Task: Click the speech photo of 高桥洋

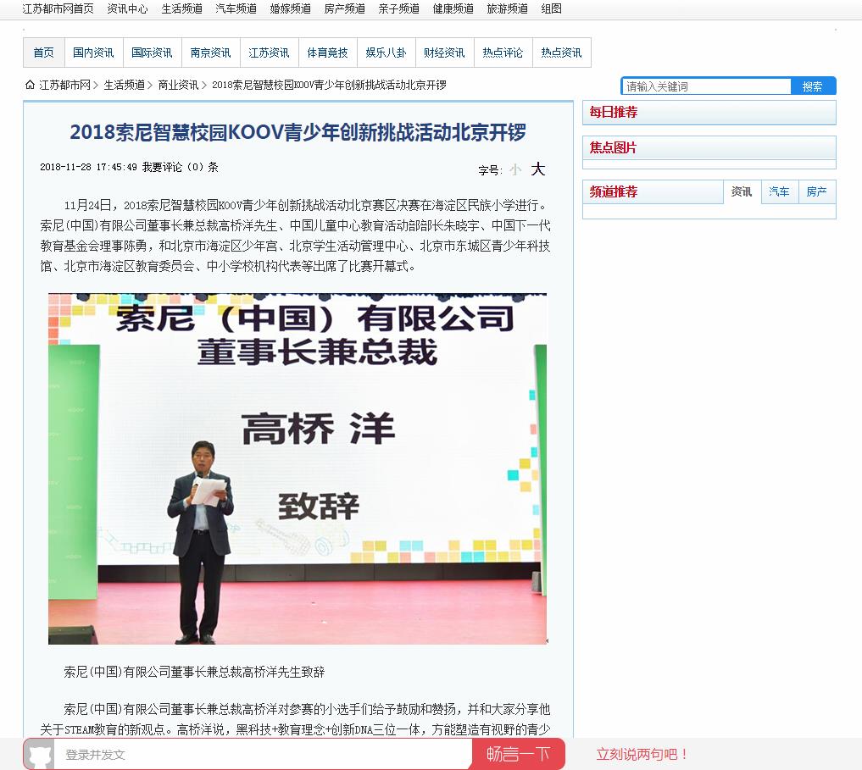Action: pos(298,468)
